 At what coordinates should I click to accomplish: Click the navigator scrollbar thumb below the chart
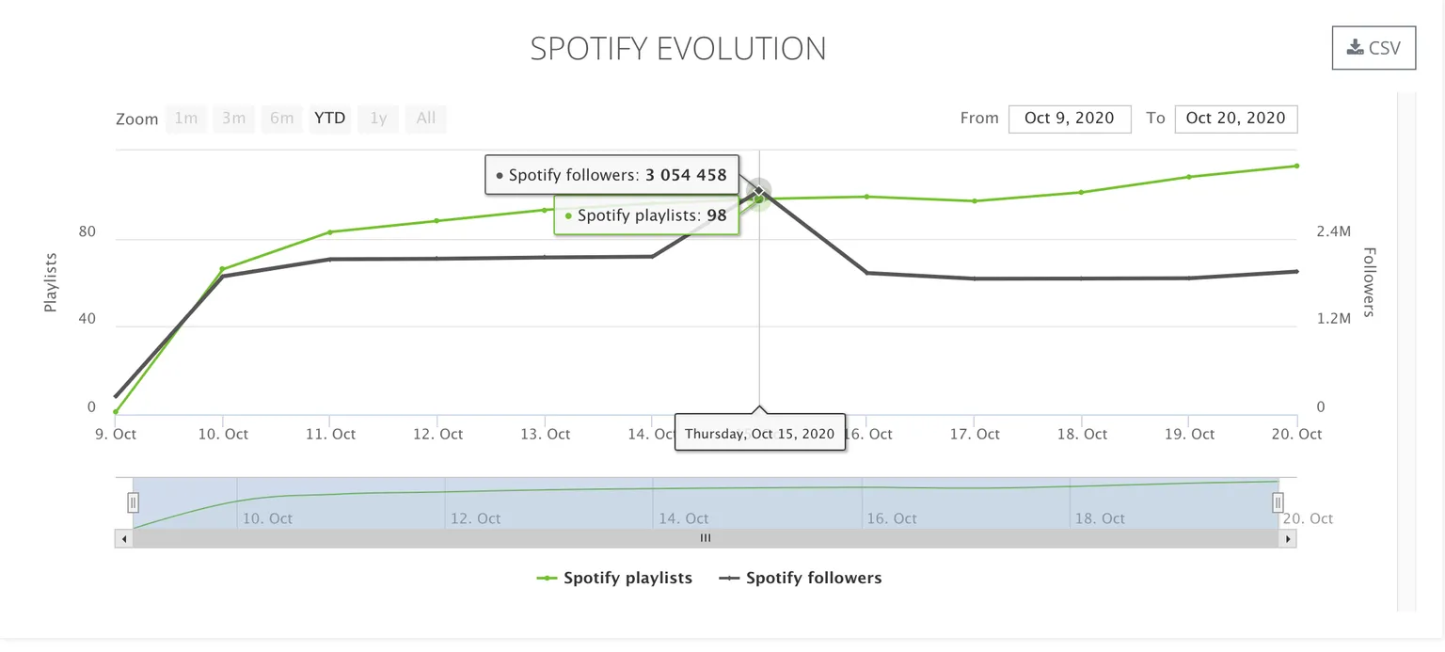tap(705, 538)
